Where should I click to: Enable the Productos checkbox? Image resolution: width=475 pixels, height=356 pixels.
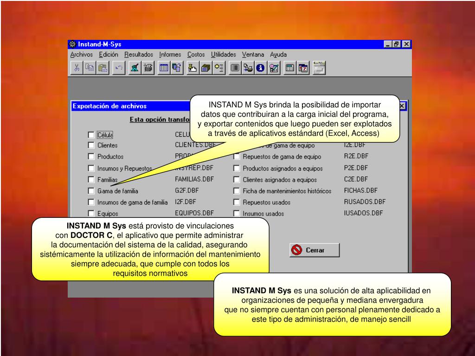(x=91, y=157)
